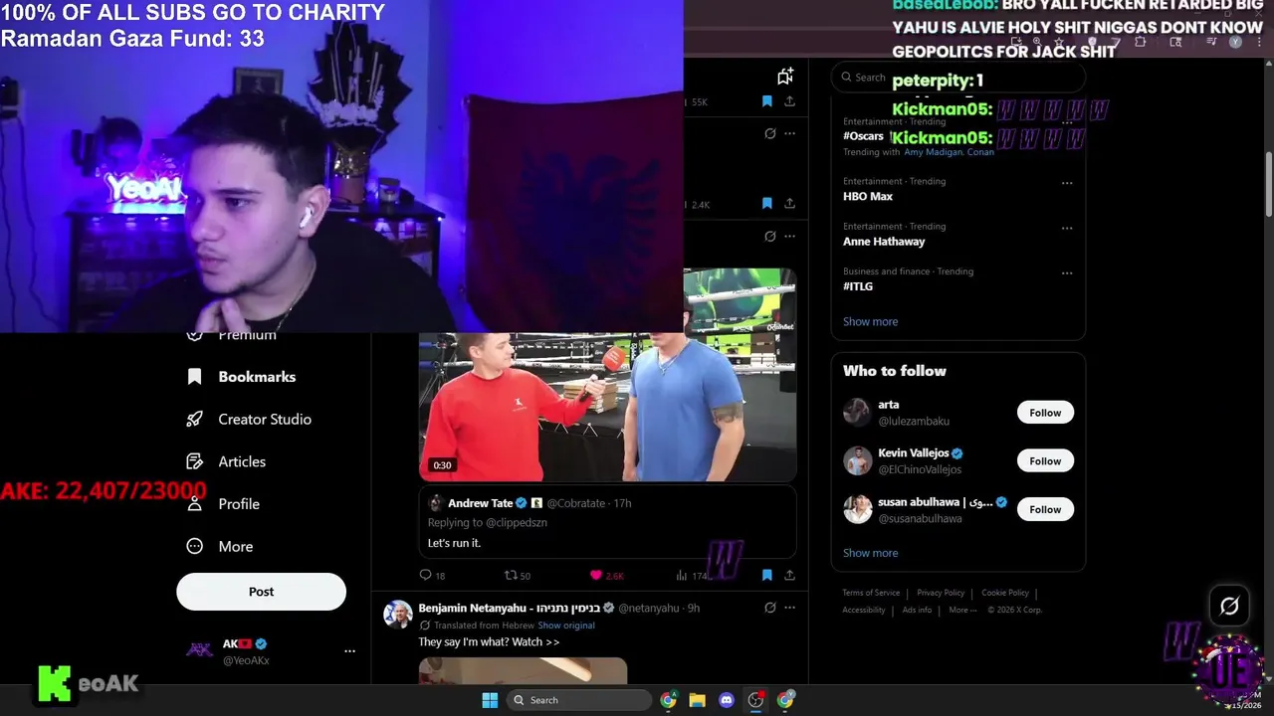Click Kevin Vallejos's avatar in Who to follow
The image size is (1274, 716).
click(x=857, y=460)
